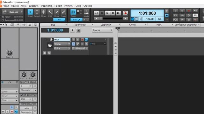This screenshot has width=204, height=114.
Task: Stop playback
Action: [102, 13]
